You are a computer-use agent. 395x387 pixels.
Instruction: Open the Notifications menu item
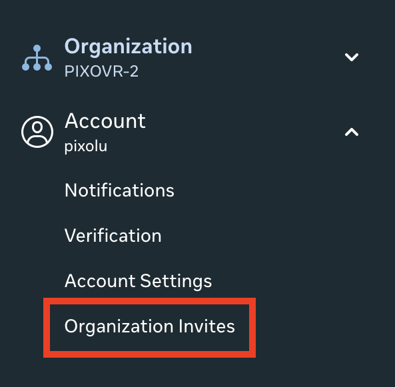point(119,191)
